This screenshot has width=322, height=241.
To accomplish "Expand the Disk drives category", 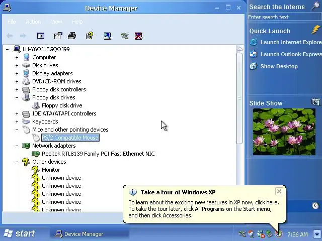I will coord(17,65).
